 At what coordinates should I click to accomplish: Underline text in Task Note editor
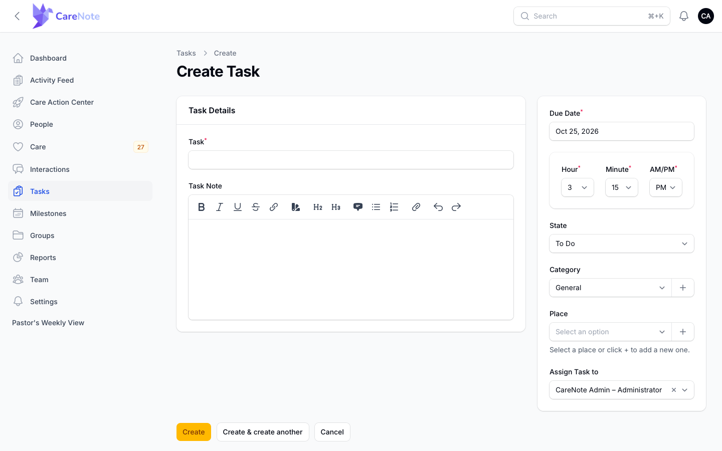click(238, 207)
